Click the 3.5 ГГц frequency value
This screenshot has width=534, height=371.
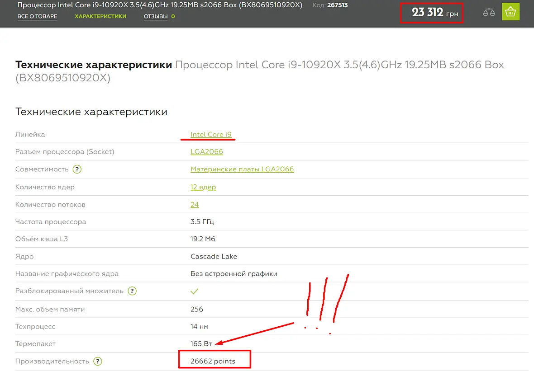click(x=202, y=222)
